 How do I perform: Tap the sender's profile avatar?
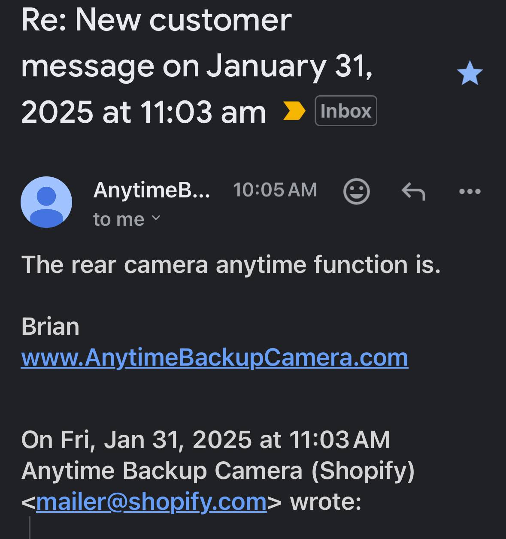pos(46,202)
